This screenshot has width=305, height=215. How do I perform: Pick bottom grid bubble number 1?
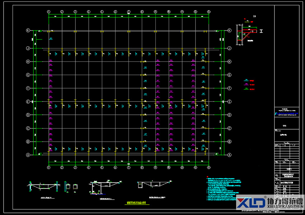click(x=49, y=167)
